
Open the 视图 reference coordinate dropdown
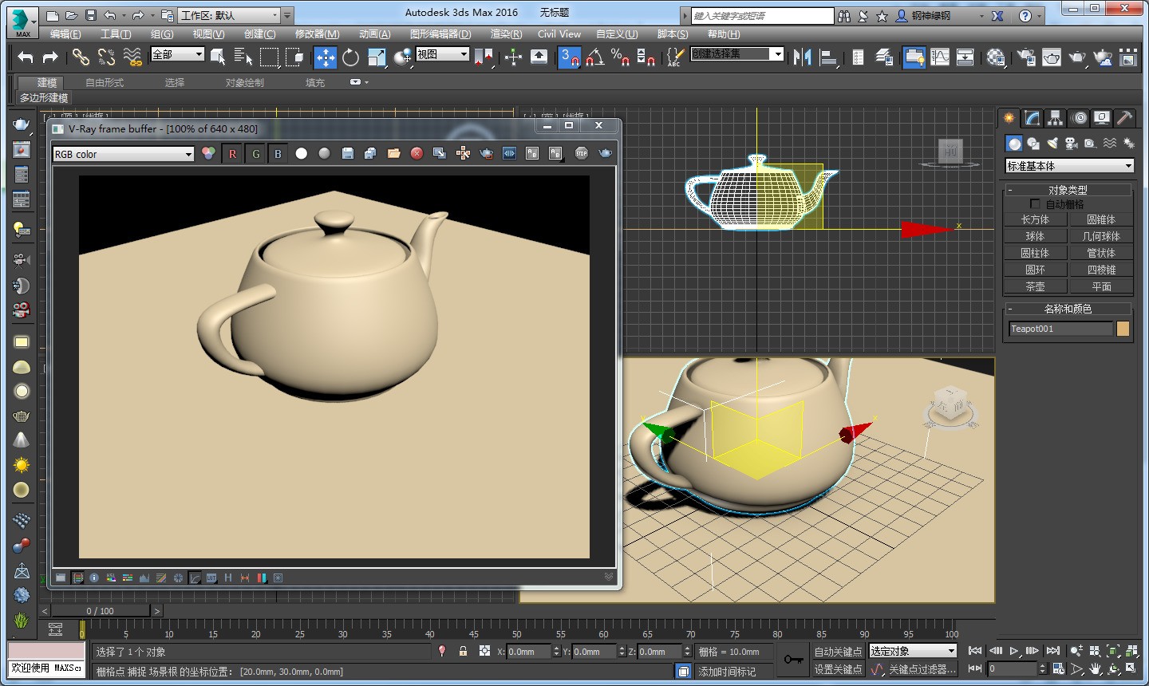[442, 54]
